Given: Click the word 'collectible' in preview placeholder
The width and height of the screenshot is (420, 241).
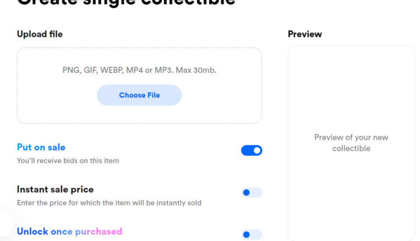Looking at the screenshot, I should point(351,149).
